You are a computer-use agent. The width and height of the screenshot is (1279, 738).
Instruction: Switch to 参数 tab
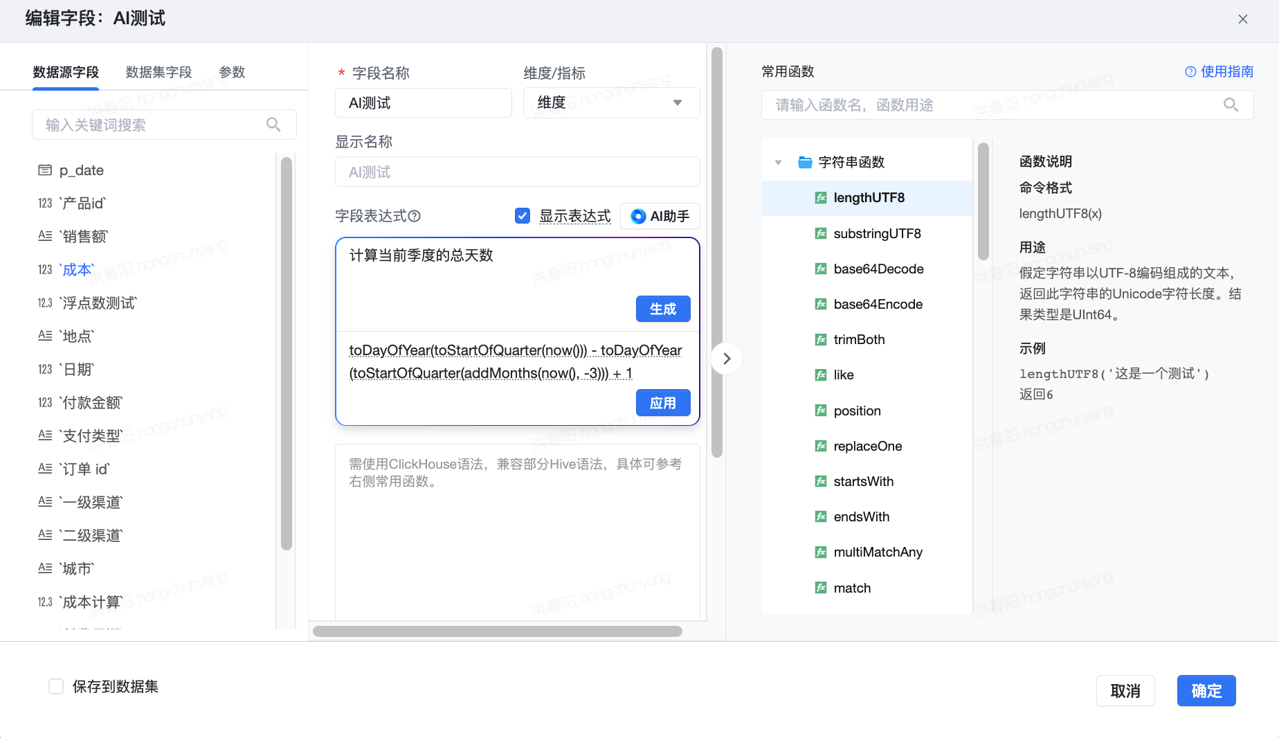tap(232, 73)
